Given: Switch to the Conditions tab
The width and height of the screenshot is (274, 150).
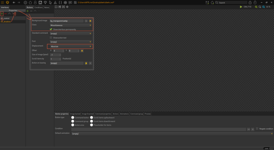Looking at the screenshot, I should pos(38,7).
